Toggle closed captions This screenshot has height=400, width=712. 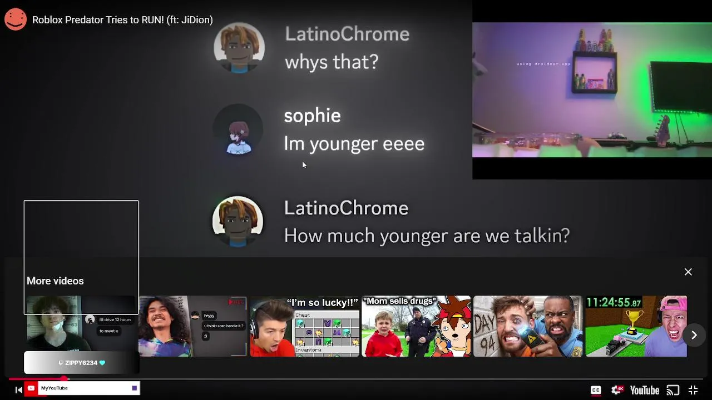tap(596, 390)
